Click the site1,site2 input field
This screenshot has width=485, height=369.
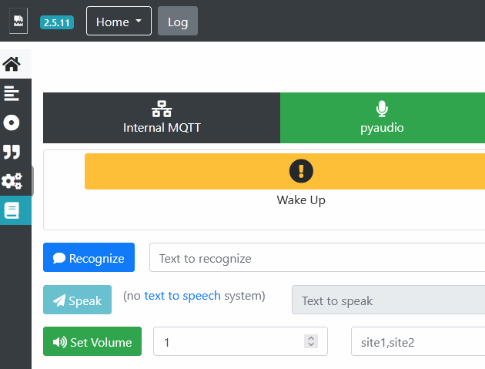[416, 342]
